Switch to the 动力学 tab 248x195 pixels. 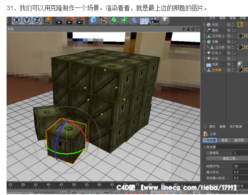239,140
